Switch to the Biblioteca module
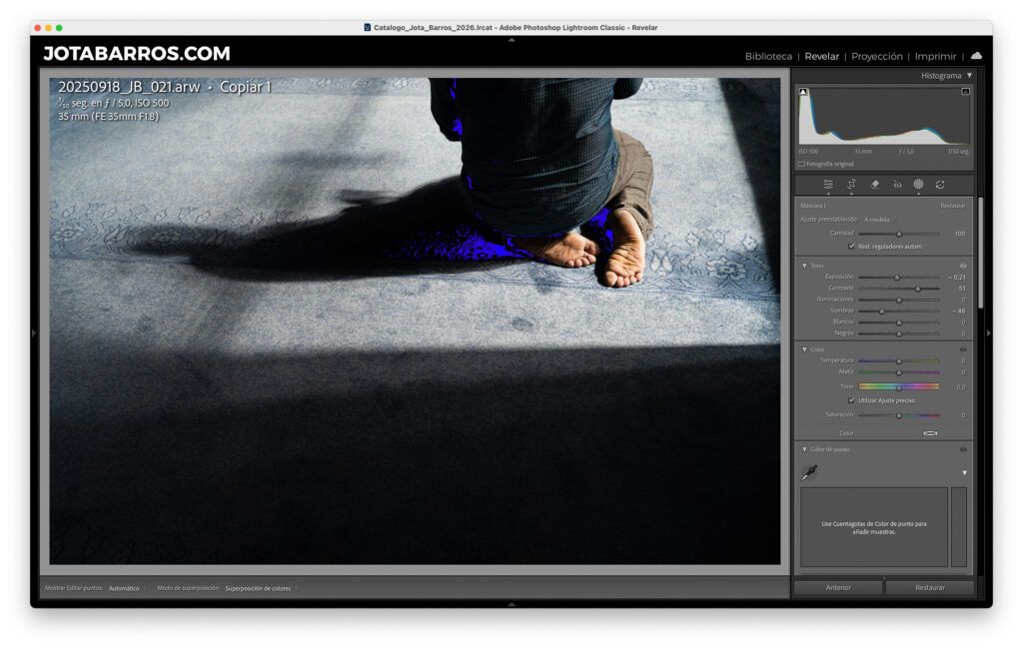 pyautogui.click(x=768, y=56)
